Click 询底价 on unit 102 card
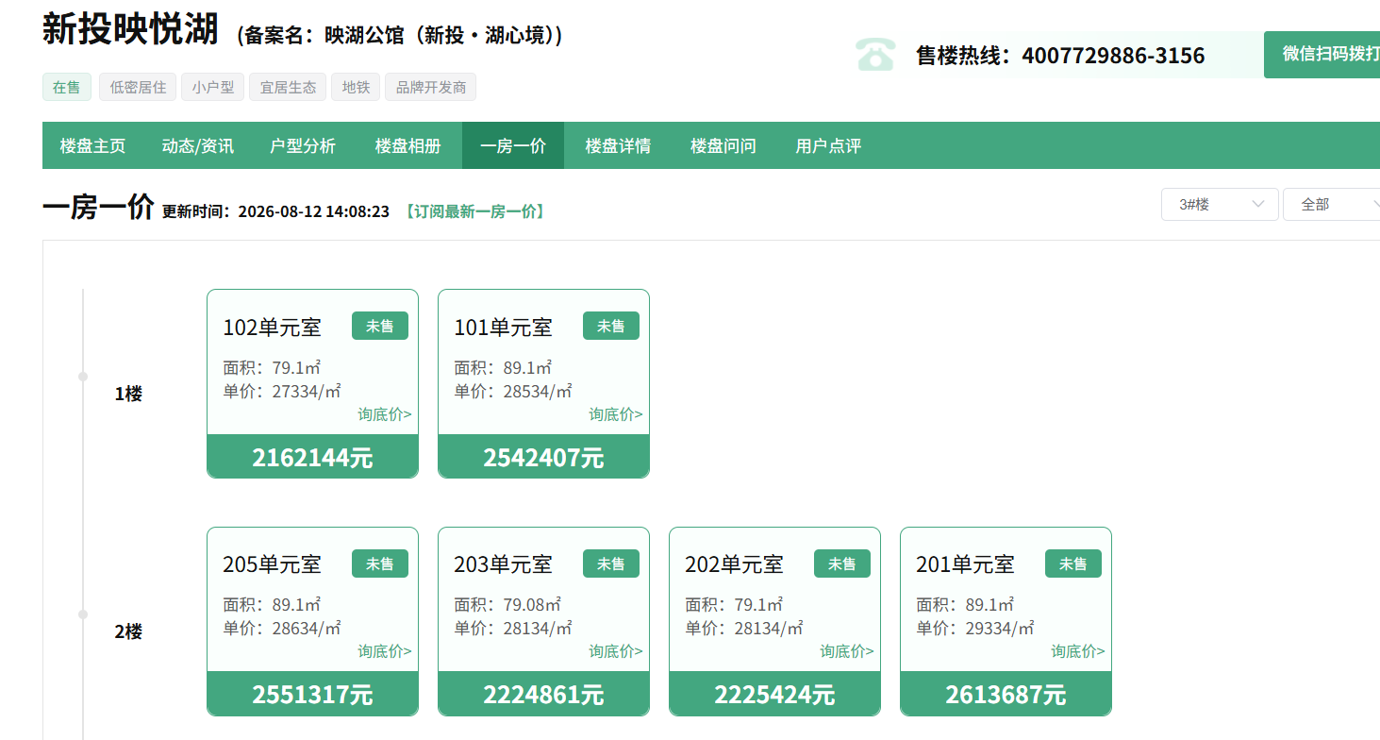Screen dimensions: 1380x740 tap(385, 414)
